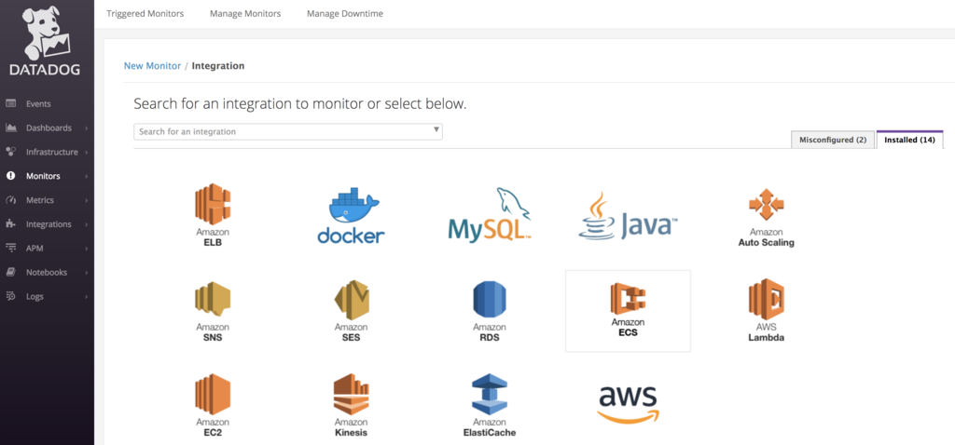Open the integration search dropdown arrow

pyautogui.click(x=436, y=129)
